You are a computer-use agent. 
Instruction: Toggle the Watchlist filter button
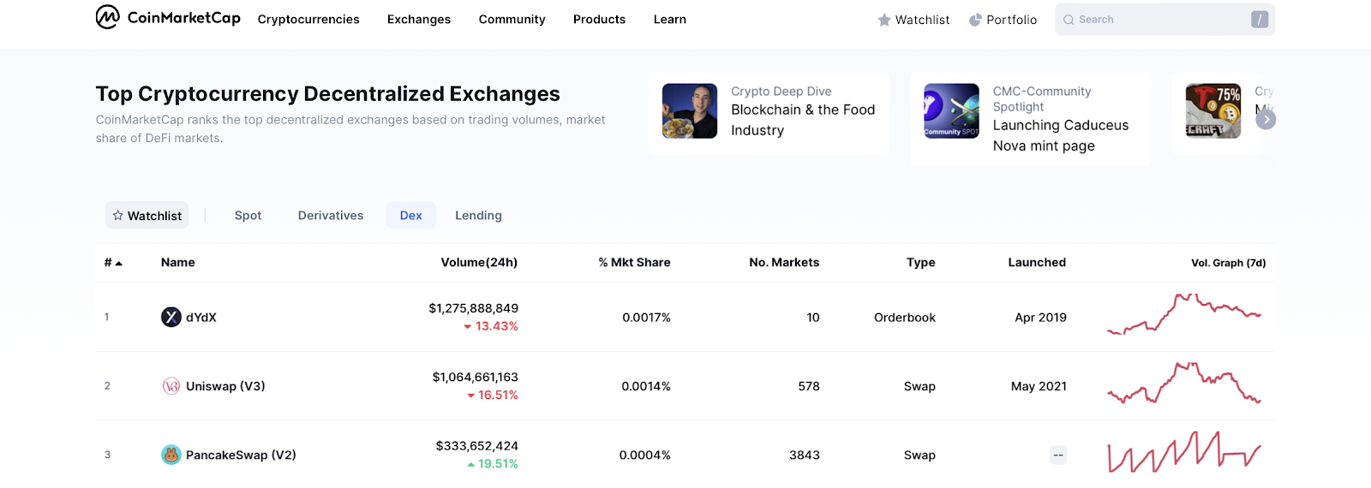[147, 216]
